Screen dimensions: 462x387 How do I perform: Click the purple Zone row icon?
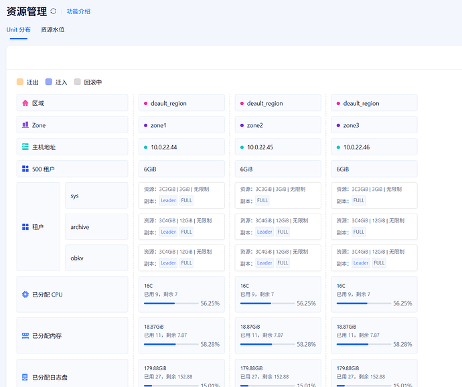click(x=25, y=125)
